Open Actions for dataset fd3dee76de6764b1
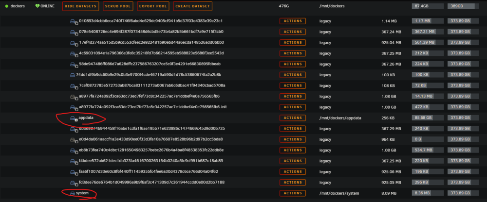This screenshot has height=202, width=487. tap(293, 182)
